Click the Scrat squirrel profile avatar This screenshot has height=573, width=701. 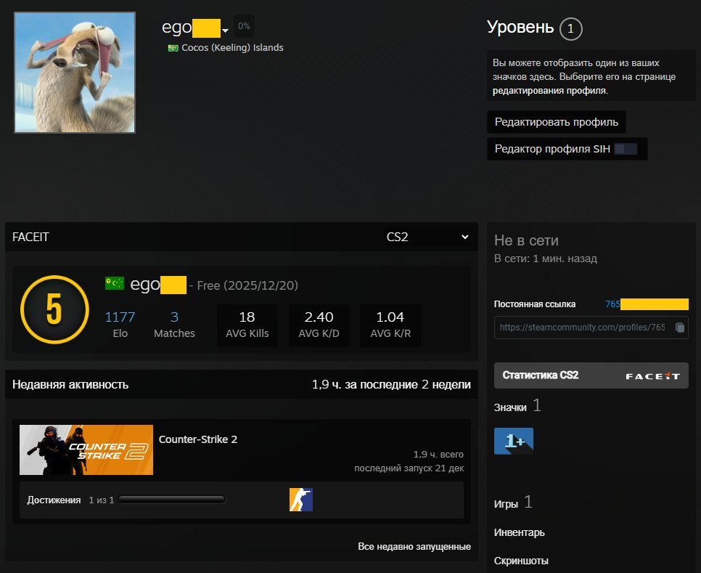click(x=75, y=73)
